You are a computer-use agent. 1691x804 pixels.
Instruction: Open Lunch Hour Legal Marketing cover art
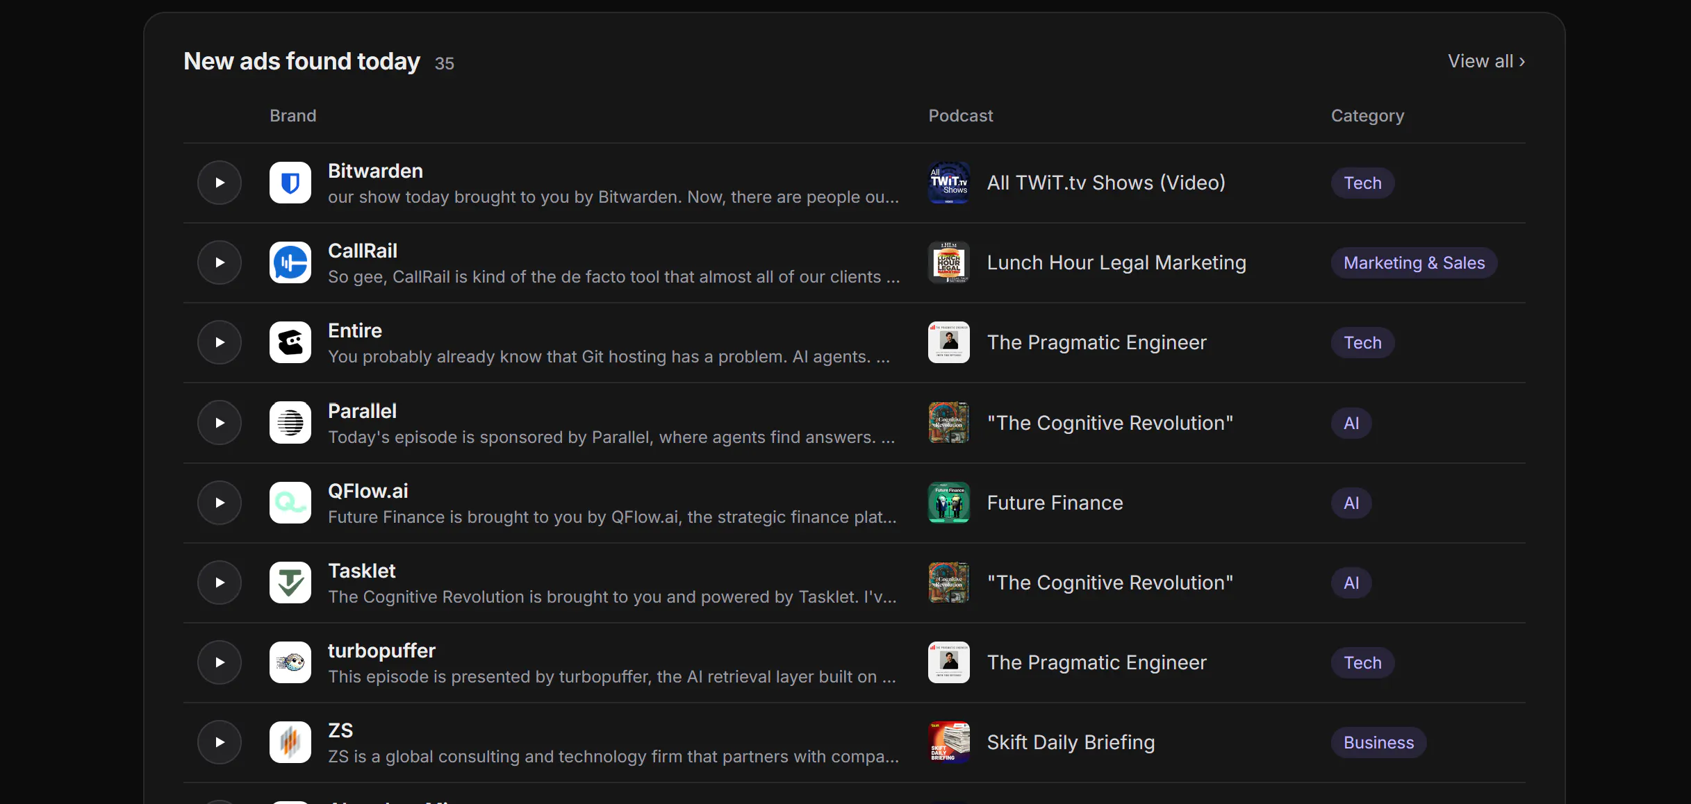(949, 262)
